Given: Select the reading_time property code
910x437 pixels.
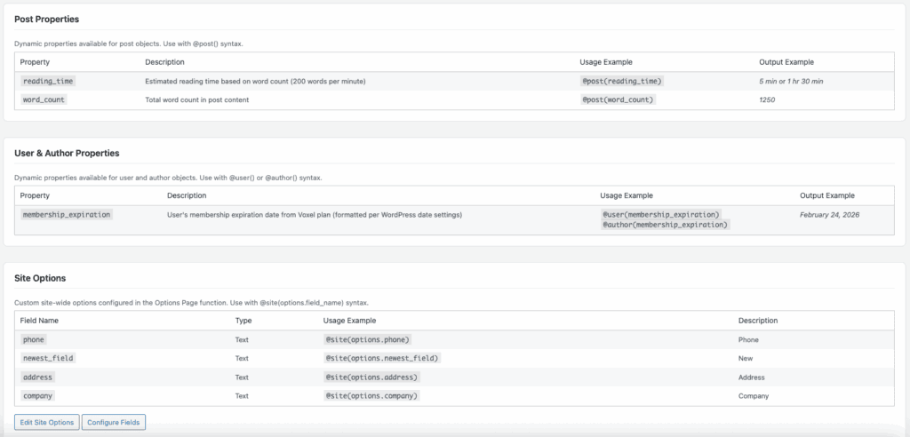Looking at the screenshot, I should click(48, 81).
